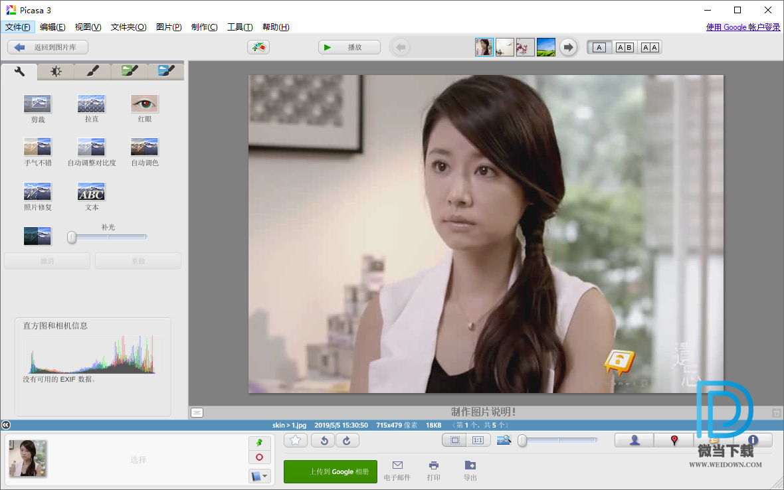Open the 图片(P) menu

pyautogui.click(x=169, y=27)
